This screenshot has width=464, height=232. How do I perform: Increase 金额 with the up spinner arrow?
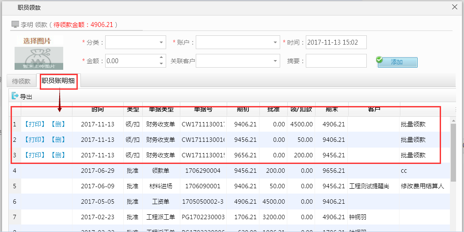click(x=161, y=58)
